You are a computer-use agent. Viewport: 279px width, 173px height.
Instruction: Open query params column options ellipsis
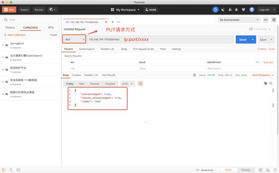(258, 62)
